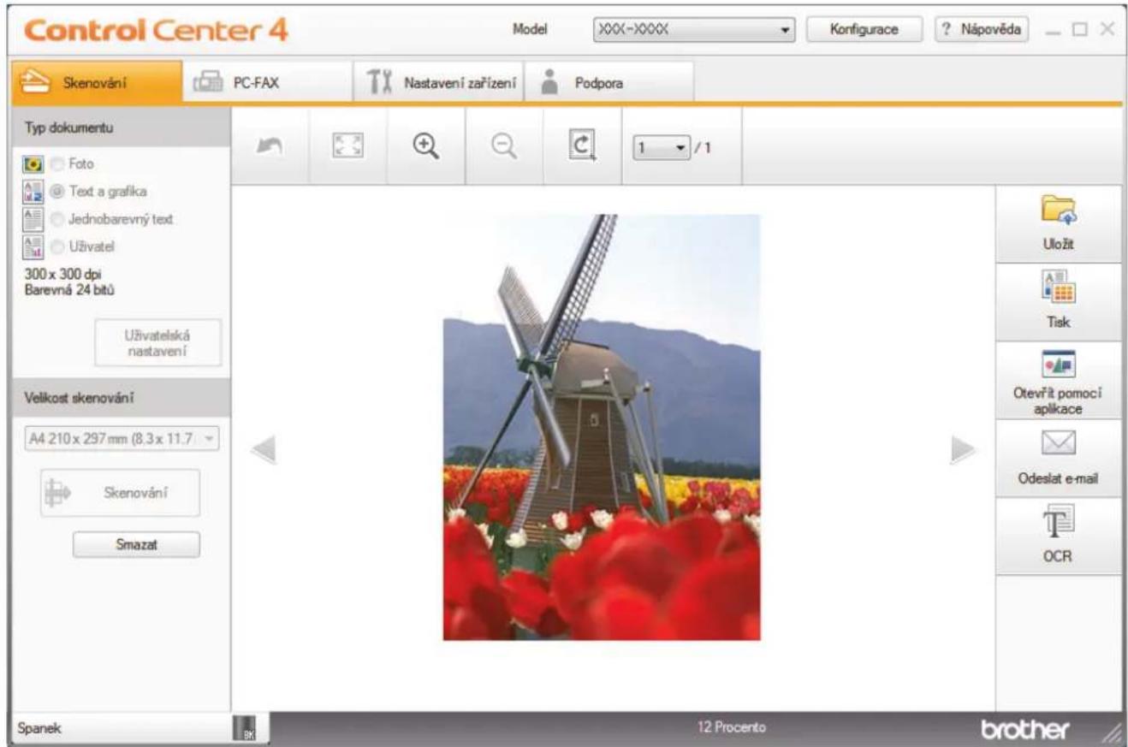This screenshot has height=747, width=1128.
Task: Zoom out with the magnifier minus icon
Action: click(x=504, y=146)
